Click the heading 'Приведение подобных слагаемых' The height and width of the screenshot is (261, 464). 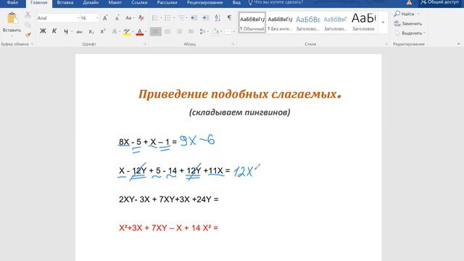pos(237,94)
